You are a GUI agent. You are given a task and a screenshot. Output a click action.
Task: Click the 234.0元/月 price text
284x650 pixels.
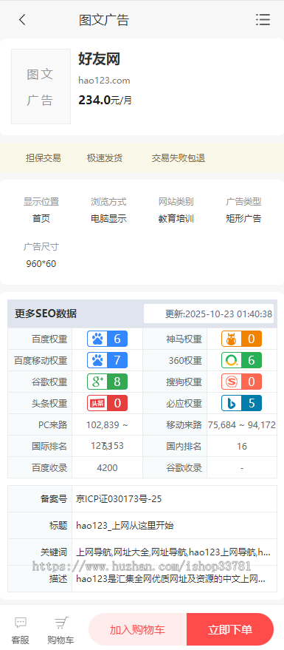pos(105,100)
